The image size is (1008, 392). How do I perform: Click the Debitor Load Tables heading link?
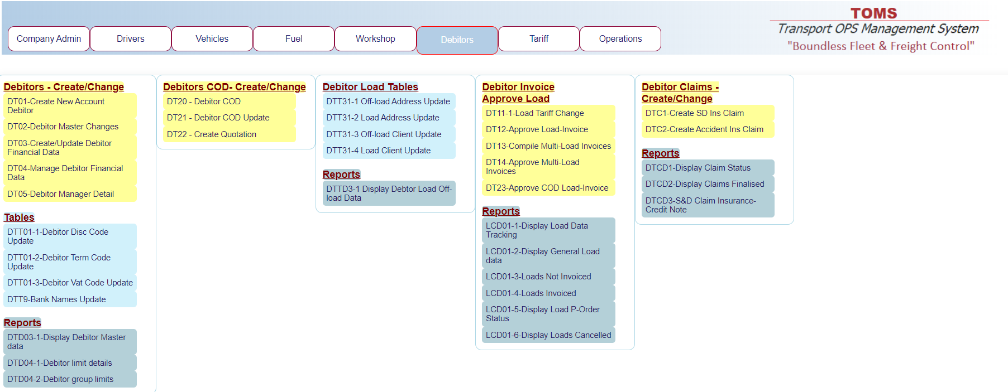370,87
